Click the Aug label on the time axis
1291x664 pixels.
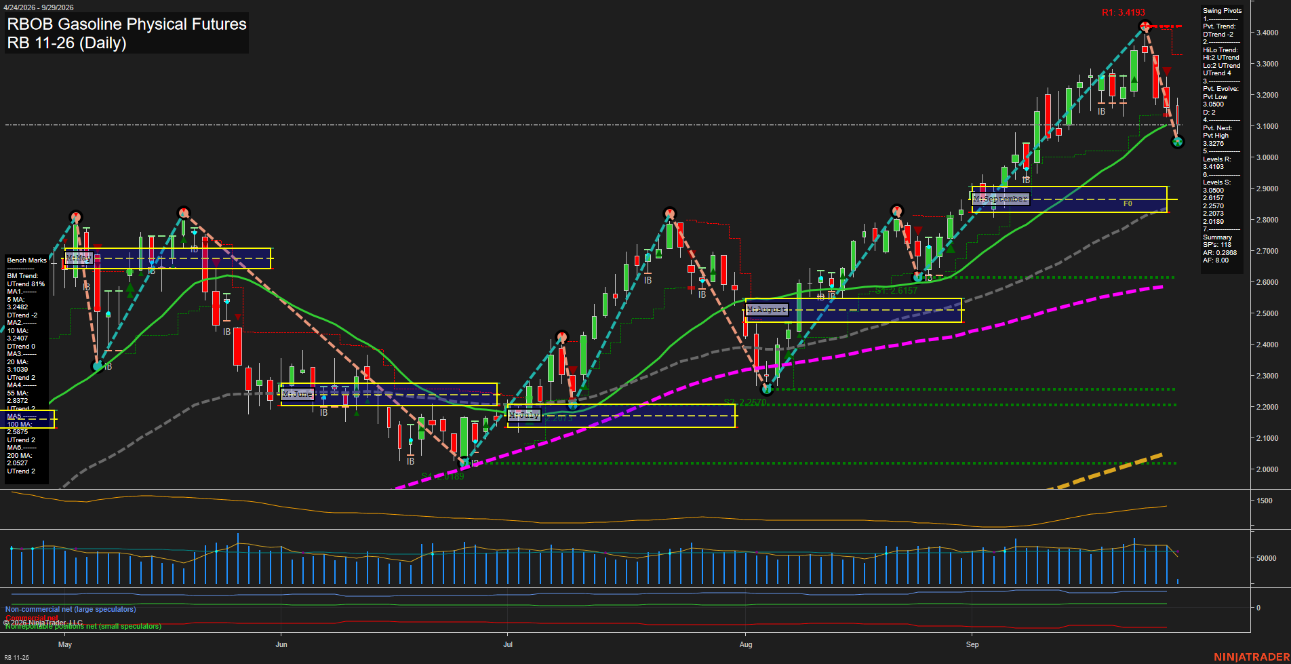click(746, 644)
